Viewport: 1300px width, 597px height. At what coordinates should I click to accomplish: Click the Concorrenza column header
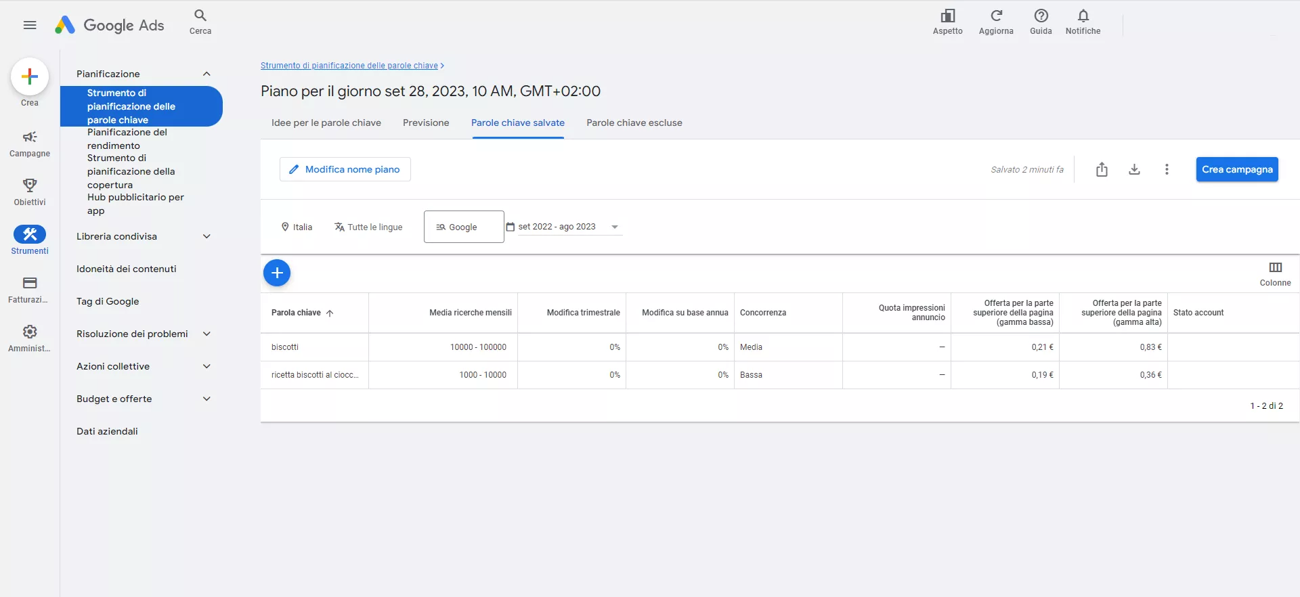tap(763, 313)
